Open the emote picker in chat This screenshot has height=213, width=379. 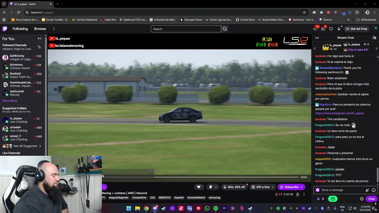(x=374, y=190)
